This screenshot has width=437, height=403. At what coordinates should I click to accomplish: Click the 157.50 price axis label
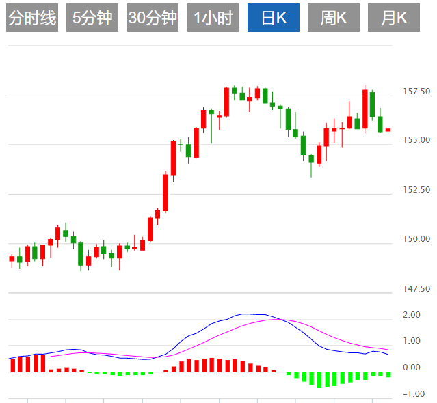[416, 92]
